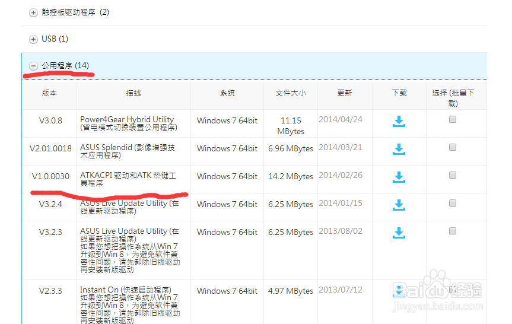Screen dimensions: 512x324
Task: Click ASUS Splendid description text
Action: (128, 151)
